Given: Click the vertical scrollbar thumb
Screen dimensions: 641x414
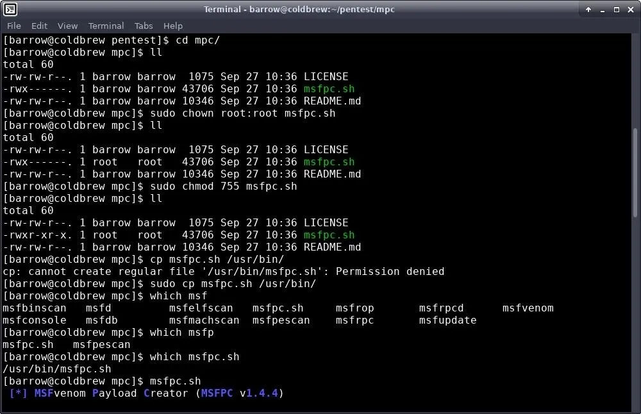Looking at the screenshot, I should tap(635, 172).
